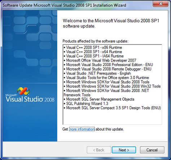Screen dimensions: 171x160
Task: Click the Next > button
Action: (x=124, y=150)
